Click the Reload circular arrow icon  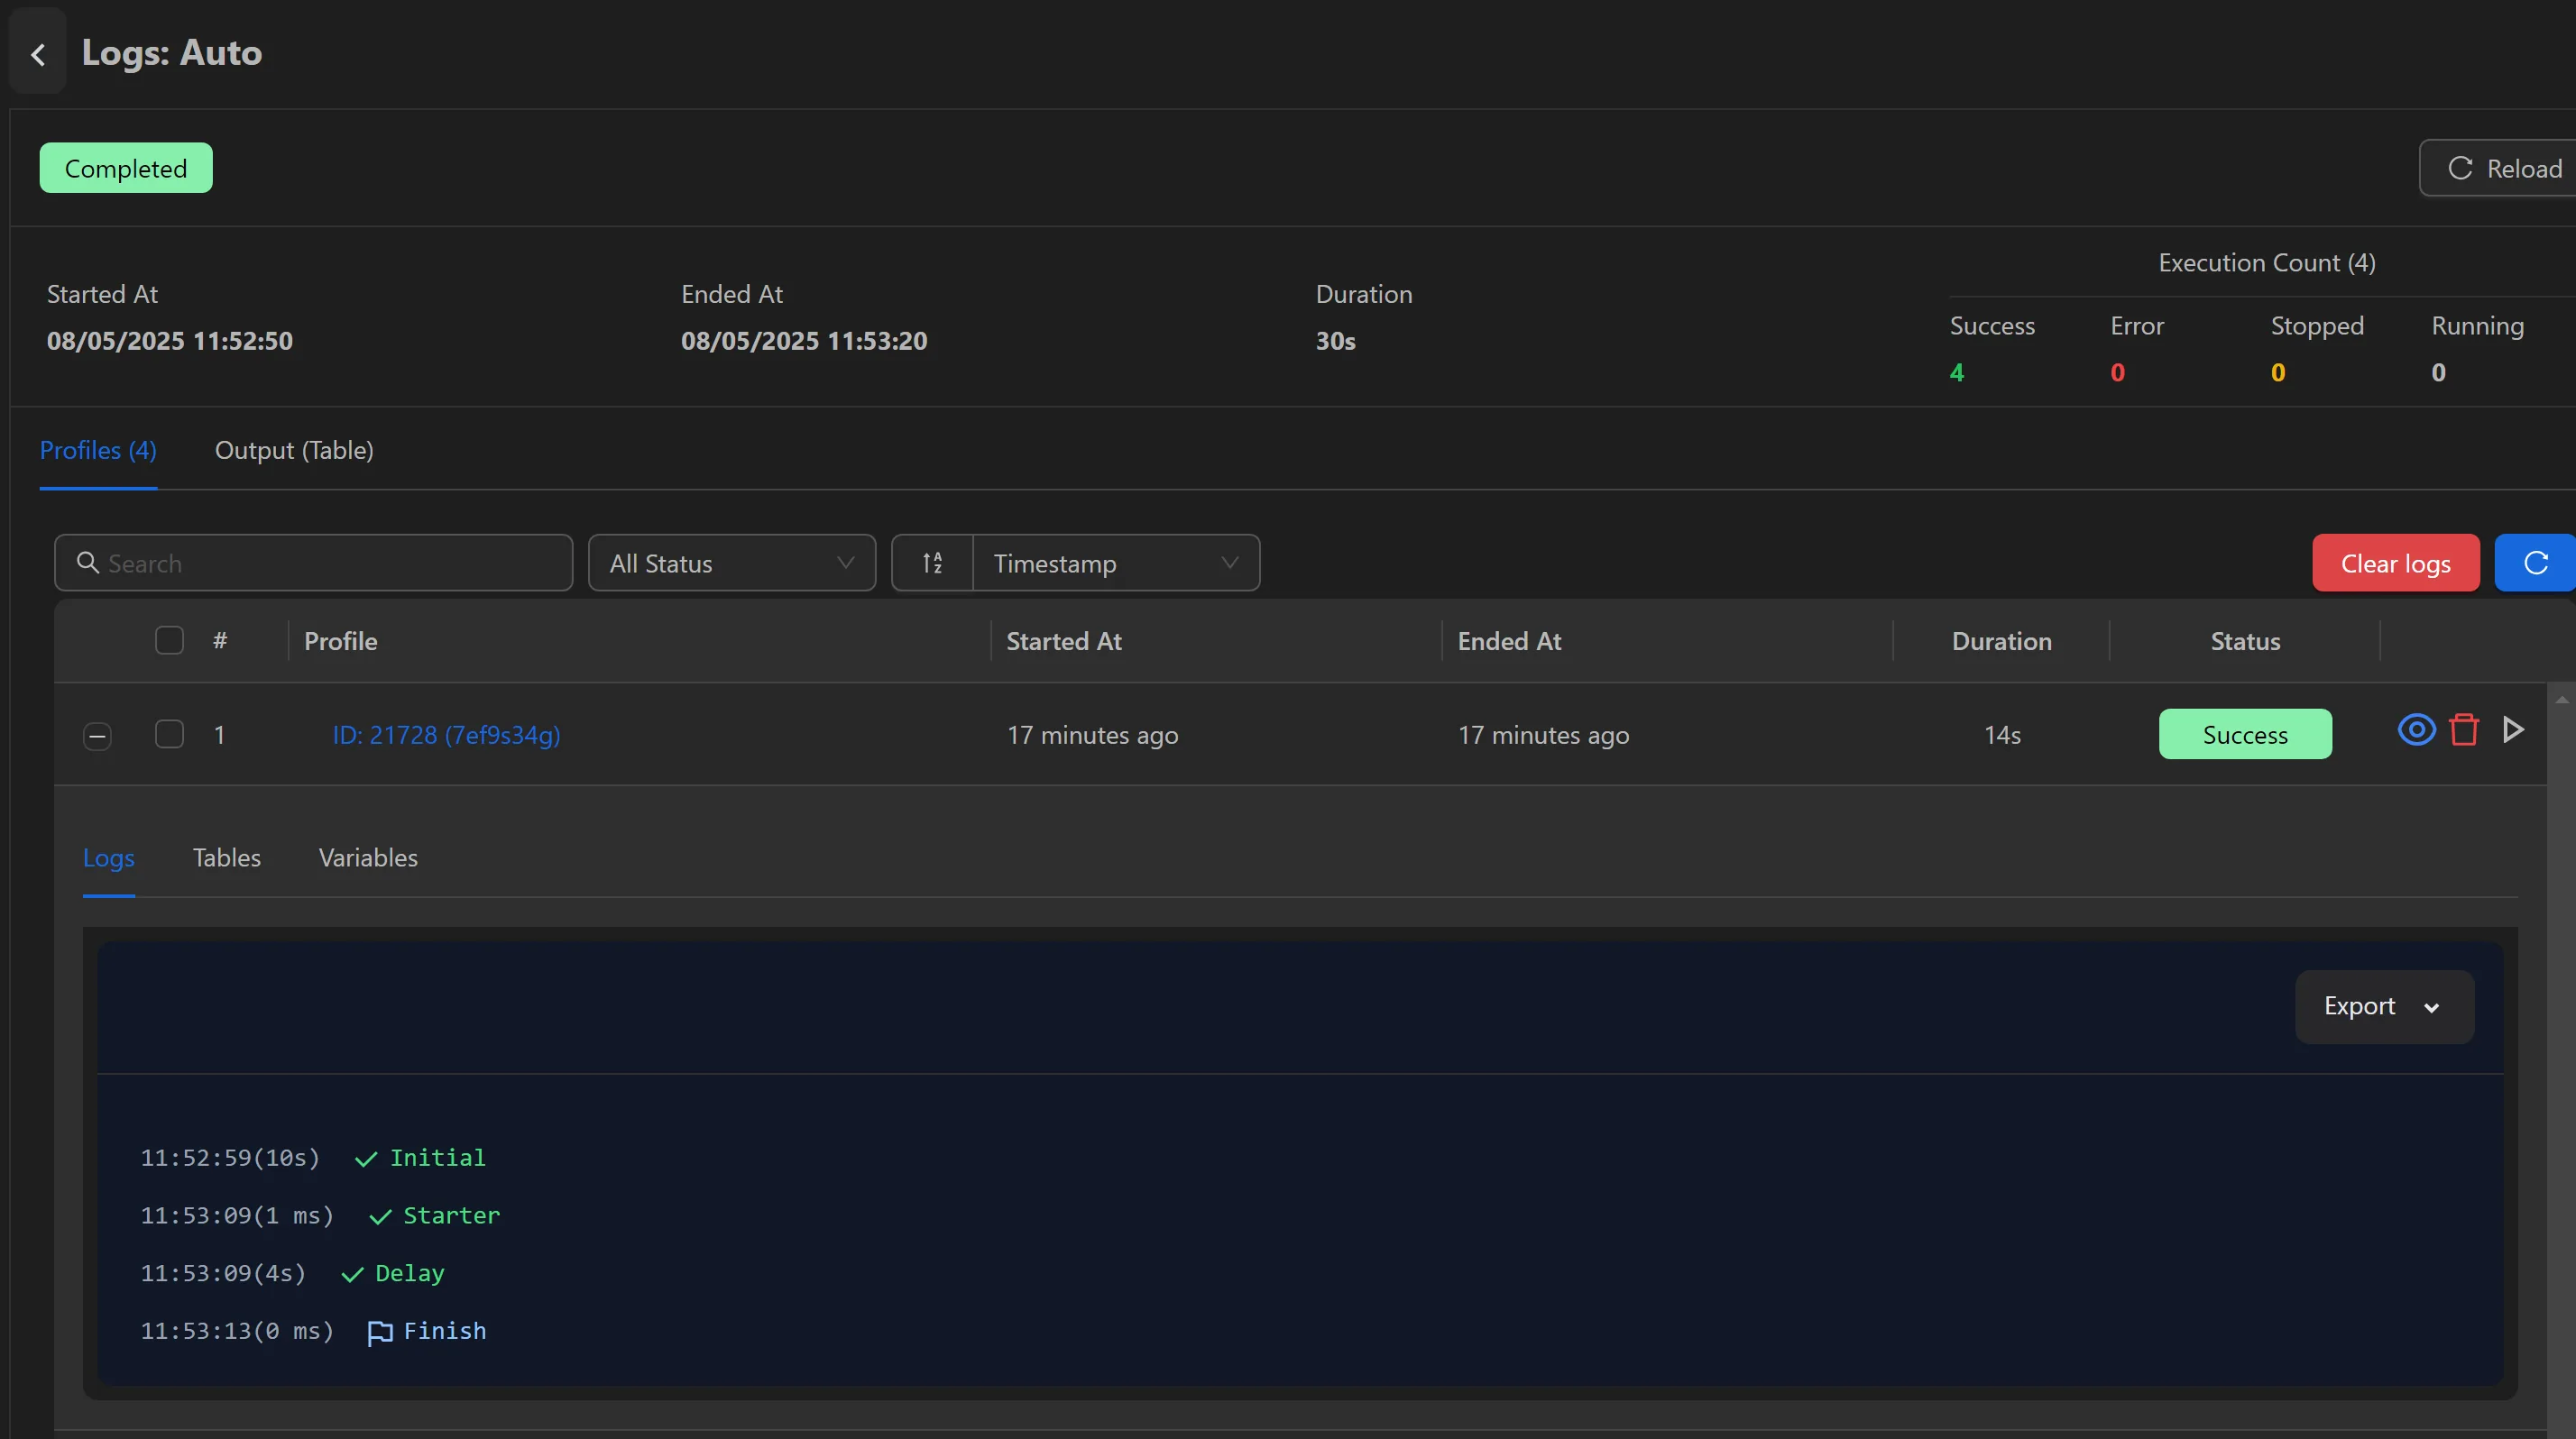(x=2462, y=167)
